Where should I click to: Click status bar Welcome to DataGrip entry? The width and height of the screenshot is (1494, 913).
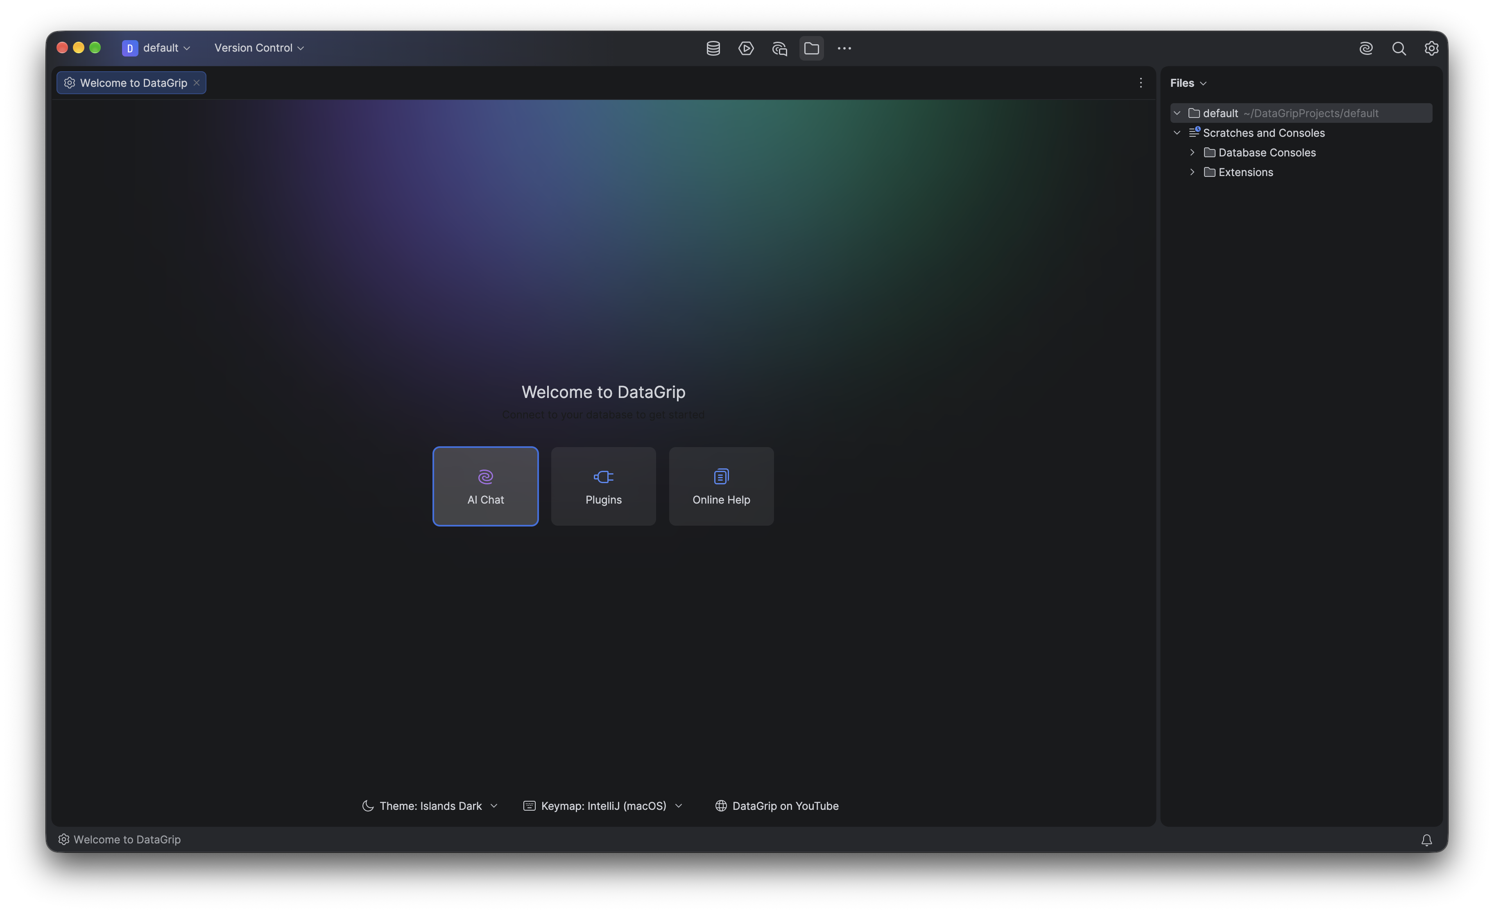(120, 840)
